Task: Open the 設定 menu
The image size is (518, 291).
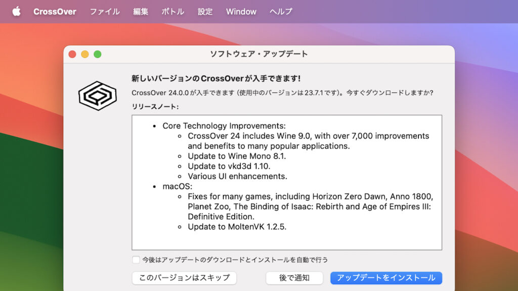Action: pyautogui.click(x=205, y=12)
